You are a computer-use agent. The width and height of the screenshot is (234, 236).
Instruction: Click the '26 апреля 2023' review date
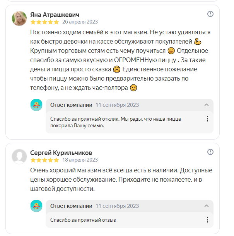(x=80, y=22)
